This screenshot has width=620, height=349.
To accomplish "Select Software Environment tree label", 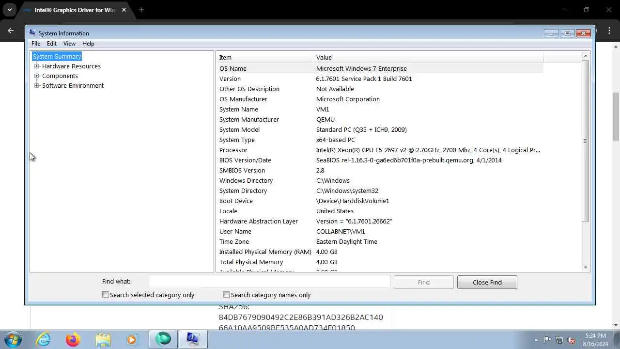I will coord(73,85).
